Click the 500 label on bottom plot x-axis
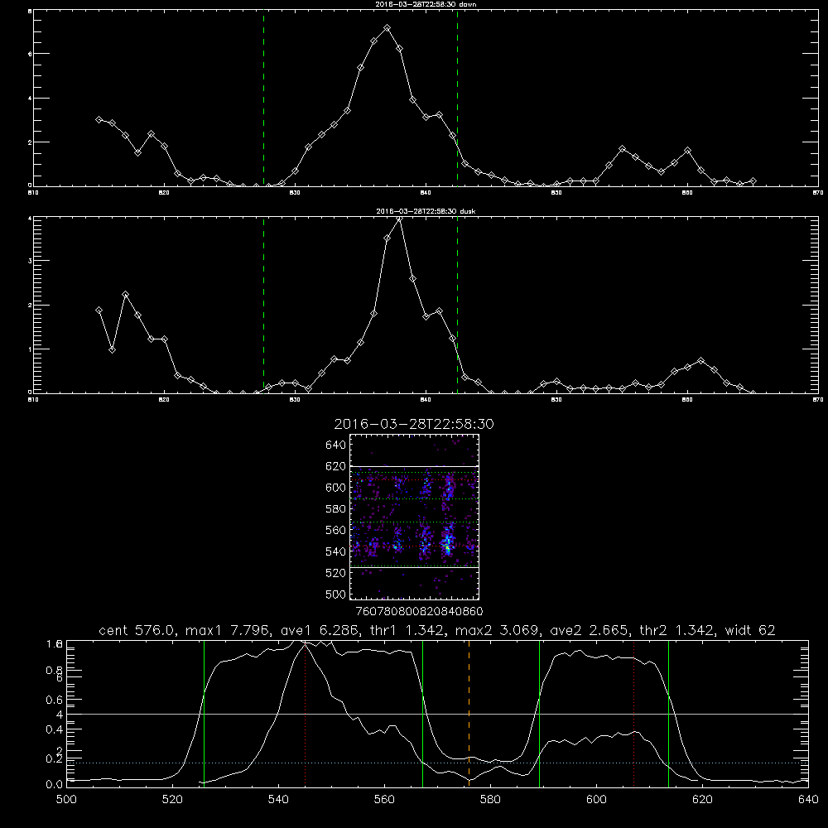This screenshot has height=828, width=828. 66,800
